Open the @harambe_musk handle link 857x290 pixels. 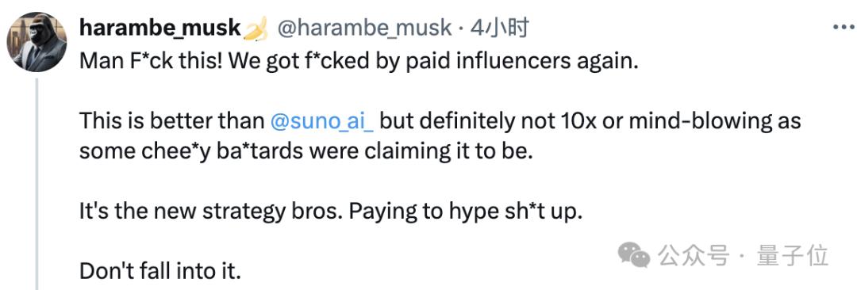coord(364,28)
